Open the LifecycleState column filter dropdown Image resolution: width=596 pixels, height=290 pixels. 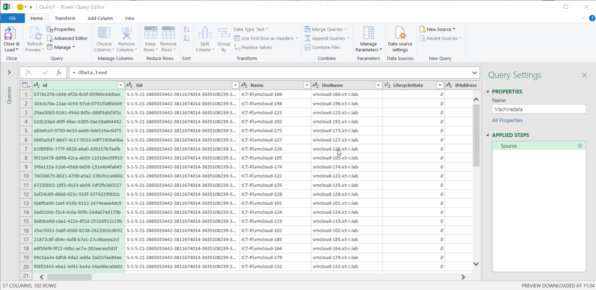pyautogui.click(x=440, y=85)
